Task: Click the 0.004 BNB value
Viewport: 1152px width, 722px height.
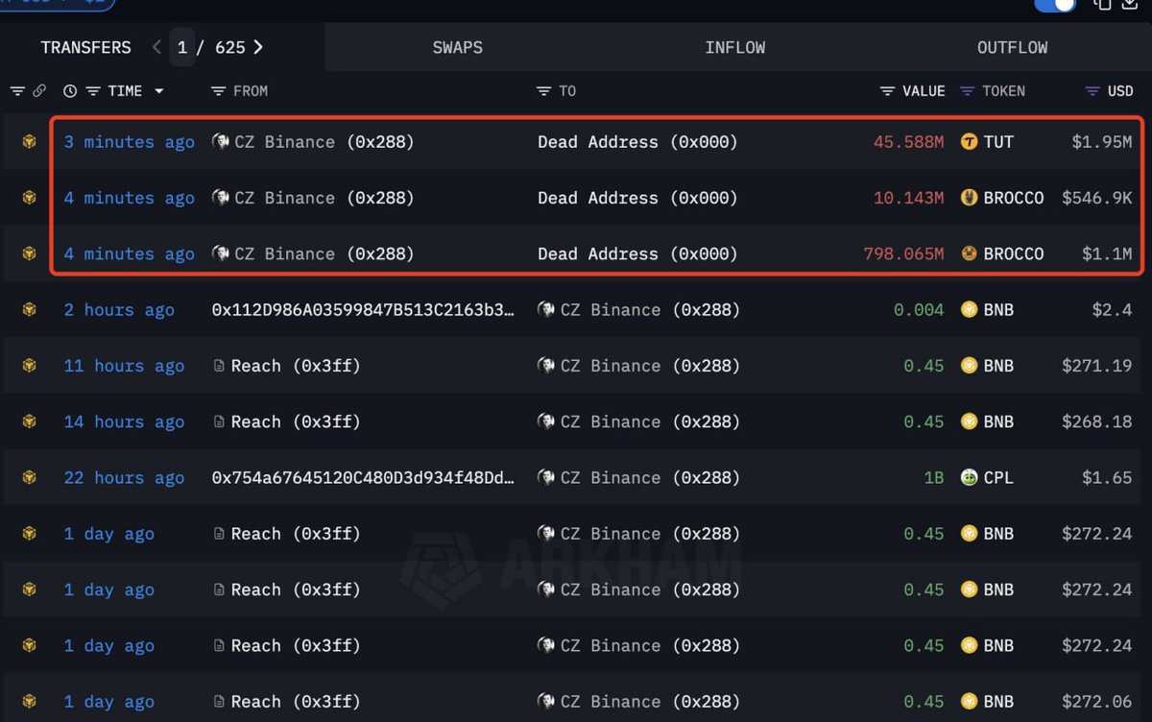Action: [x=919, y=309]
